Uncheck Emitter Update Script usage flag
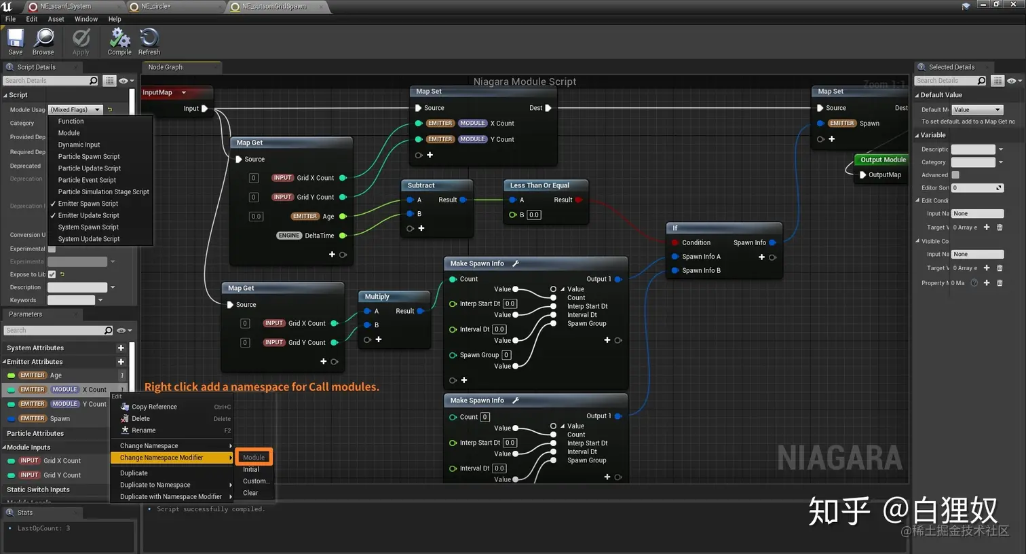1026x554 pixels. [88, 215]
